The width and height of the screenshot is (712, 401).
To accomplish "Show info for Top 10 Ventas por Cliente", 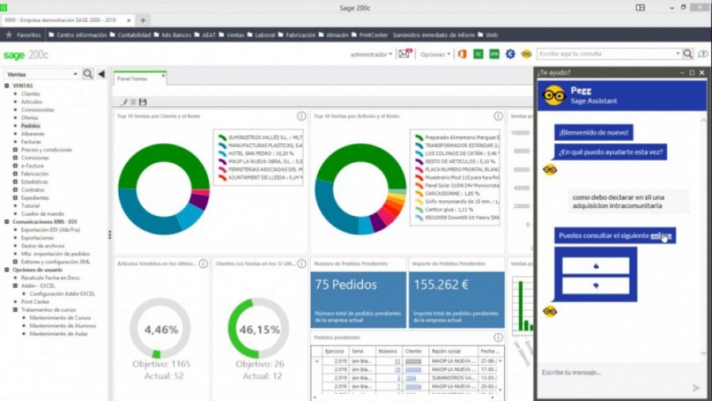I will (x=301, y=116).
